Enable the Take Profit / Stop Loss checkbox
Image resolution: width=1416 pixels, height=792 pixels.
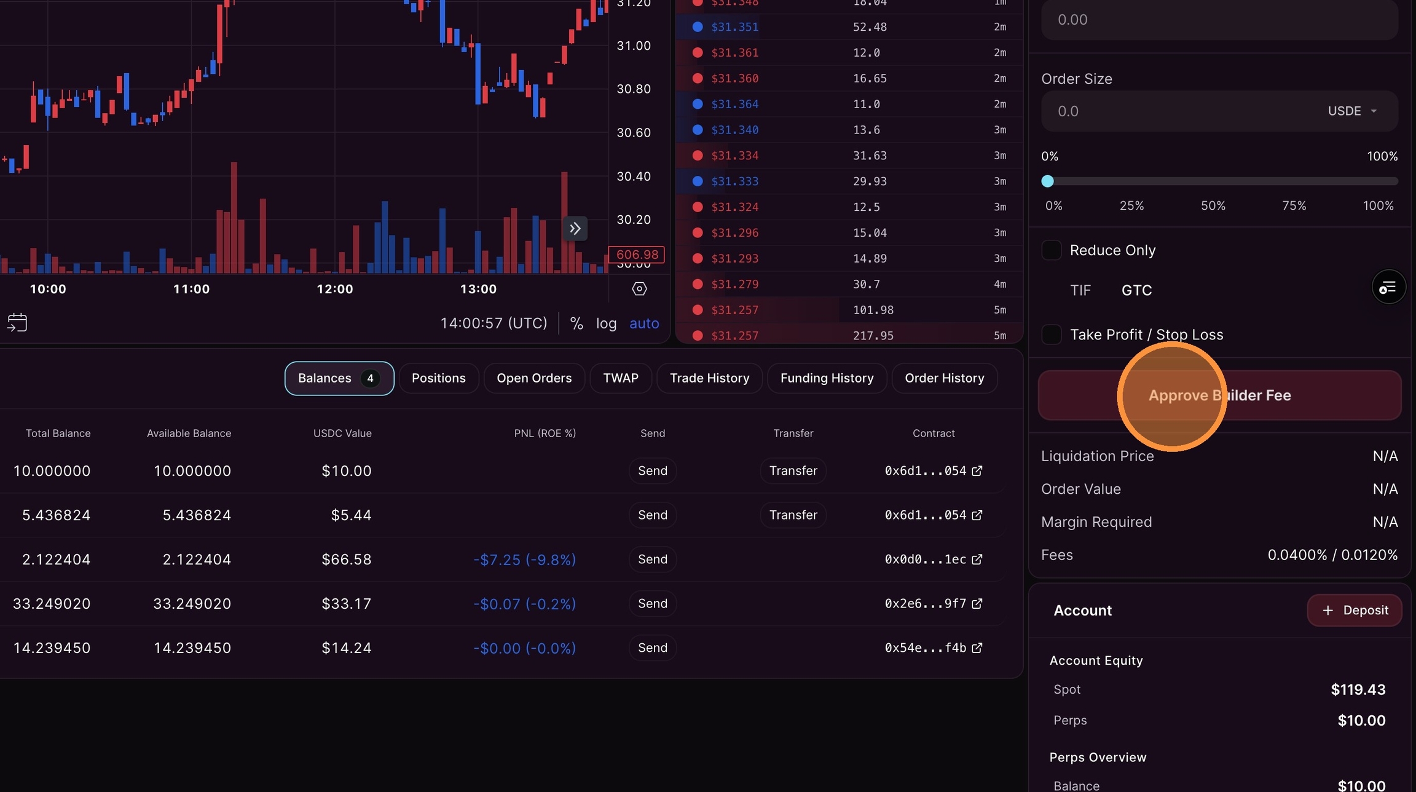click(x=1052, y=335)
